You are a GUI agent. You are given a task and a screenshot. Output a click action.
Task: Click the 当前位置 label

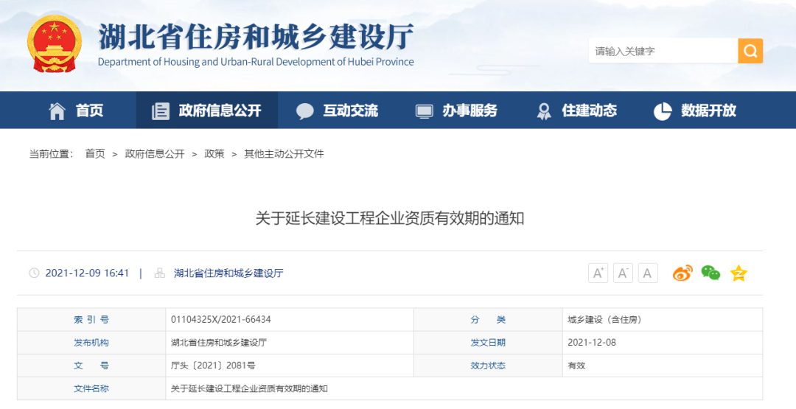(x=51, y=154)
